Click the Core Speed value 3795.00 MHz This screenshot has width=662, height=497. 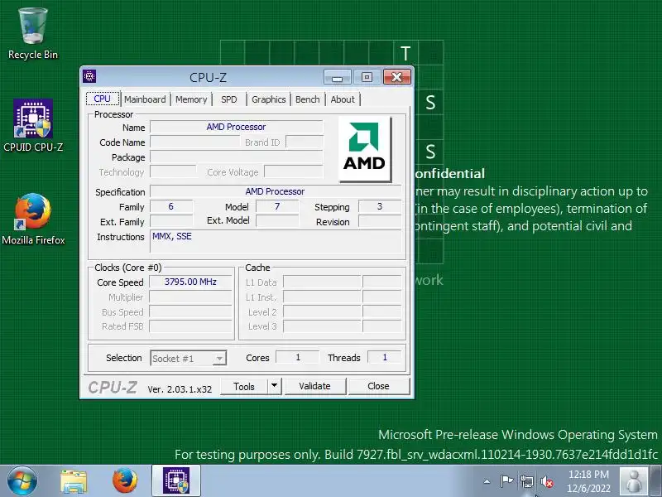(x=190, y=282)
